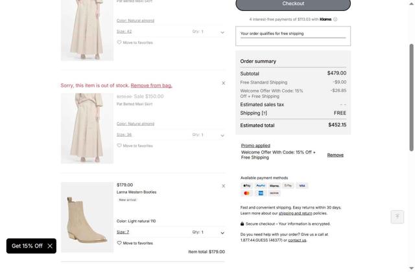The height and width of the screenshot is (272, 415).
Task: Click the Size: 36 link
Action: coord(124,135)
